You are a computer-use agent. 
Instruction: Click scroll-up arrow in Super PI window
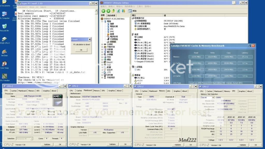[96, 10]
